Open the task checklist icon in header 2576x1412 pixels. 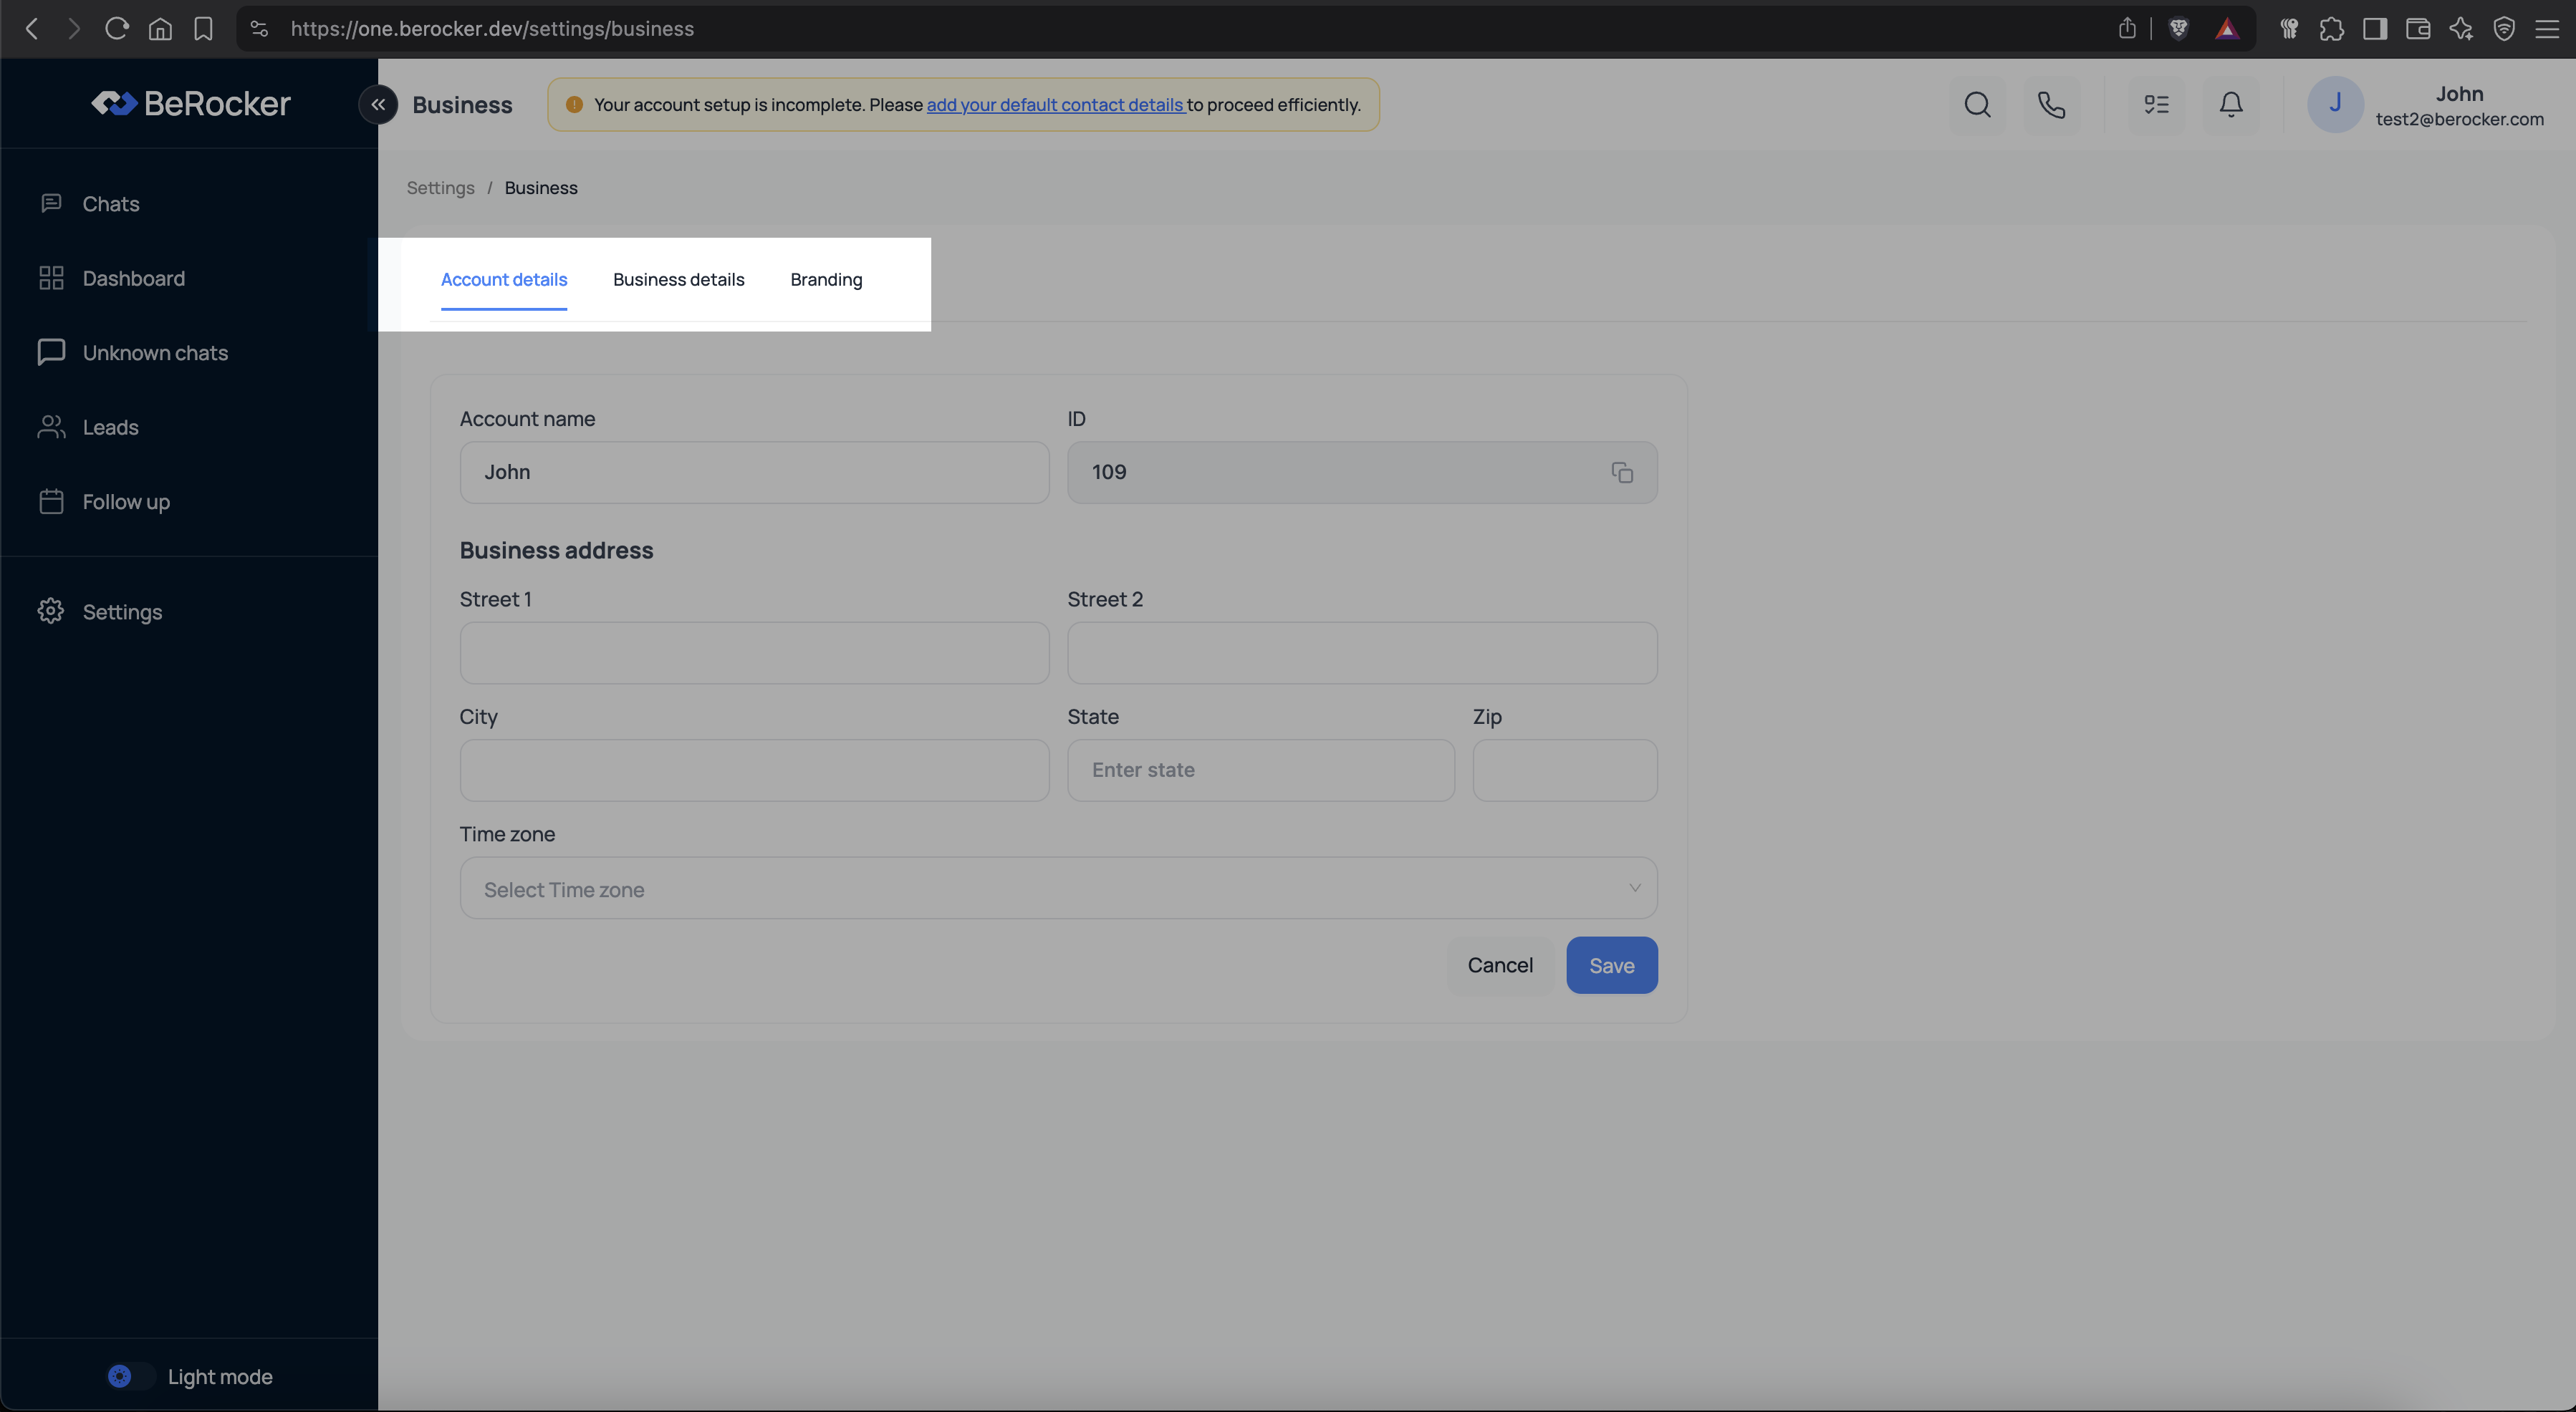(x=2156, y=105)
